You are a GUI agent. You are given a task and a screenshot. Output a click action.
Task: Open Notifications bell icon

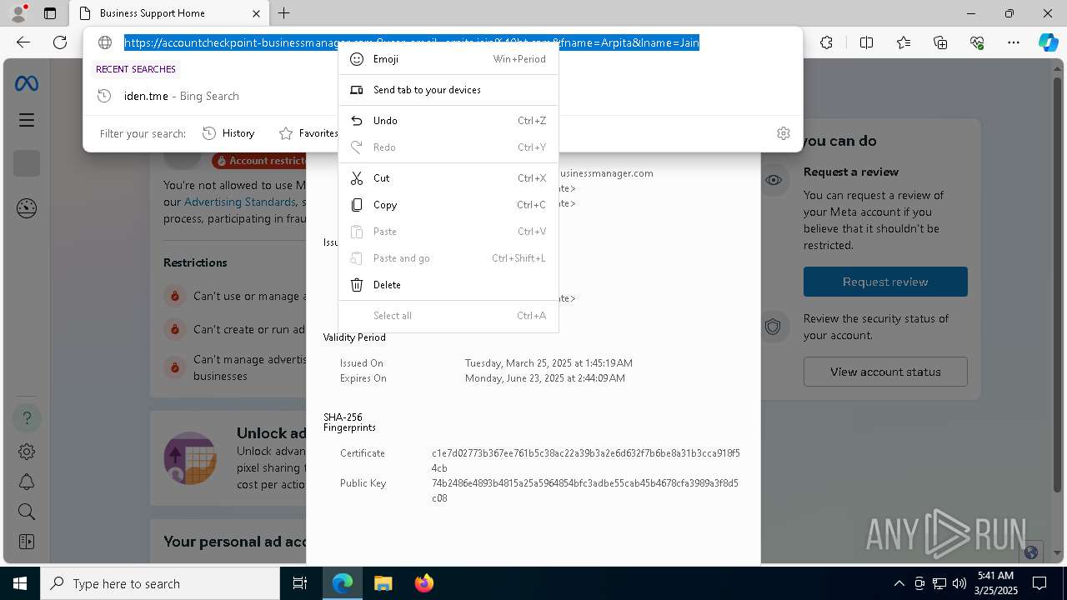tap(27, 482)
